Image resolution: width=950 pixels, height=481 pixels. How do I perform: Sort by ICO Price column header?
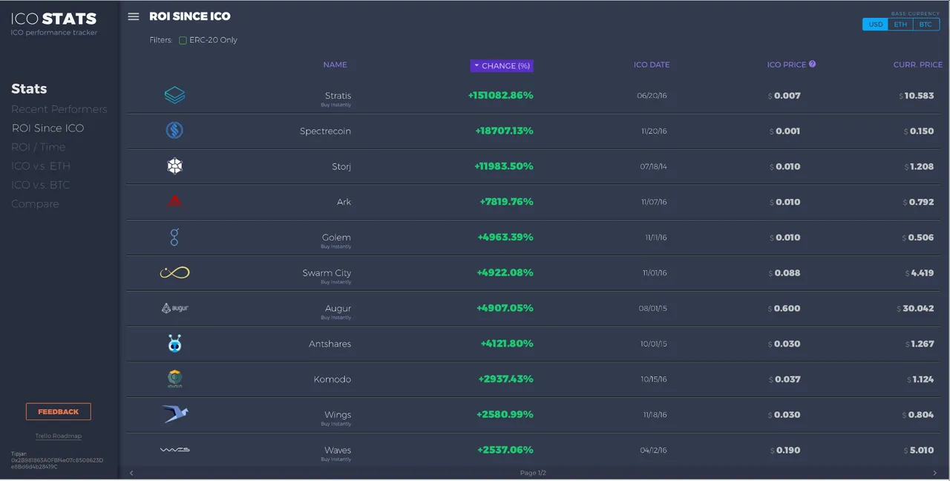(x=786, y=65)
